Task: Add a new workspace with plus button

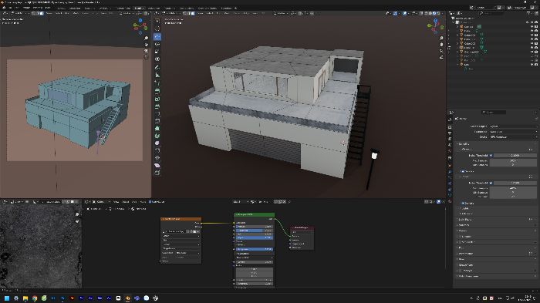Action: click(235, 8)
